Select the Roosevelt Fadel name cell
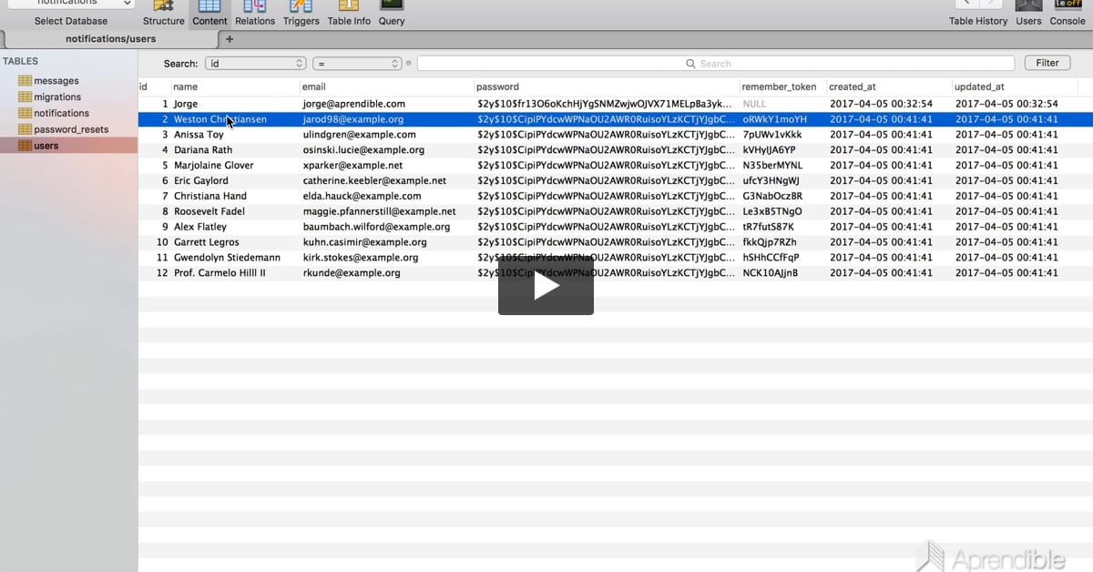This screenshot has height=572, width=1093. [x=209, y=211]
